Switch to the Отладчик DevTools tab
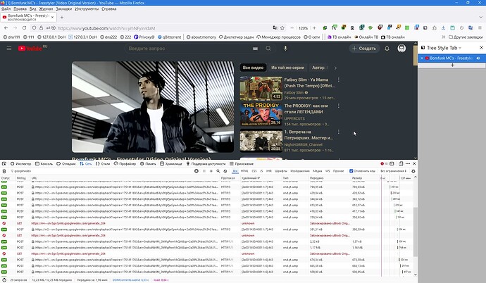The width and height of the screenshot is (486, 283). click(66, 163)
